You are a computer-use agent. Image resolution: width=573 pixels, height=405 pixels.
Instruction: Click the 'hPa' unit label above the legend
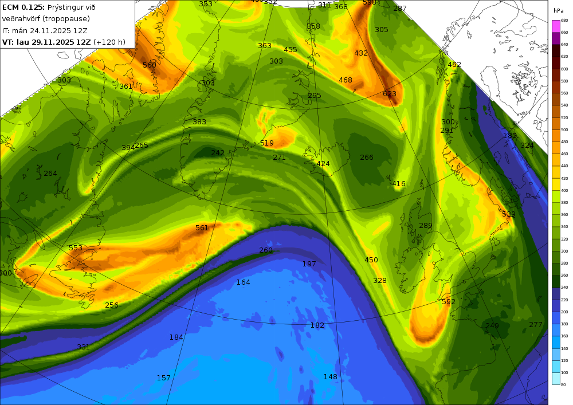(559, 11)
